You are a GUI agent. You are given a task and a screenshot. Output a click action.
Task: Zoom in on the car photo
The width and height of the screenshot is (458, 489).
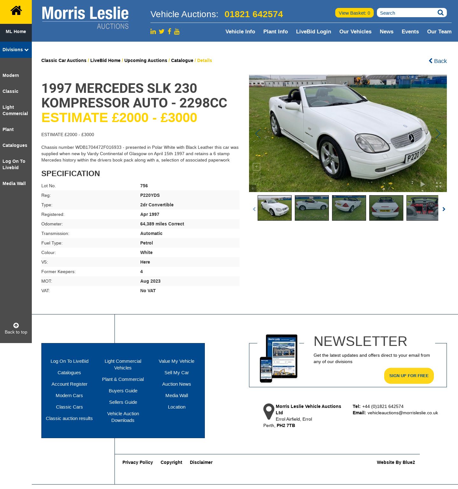pyautogui.click(x=256, y=167)
